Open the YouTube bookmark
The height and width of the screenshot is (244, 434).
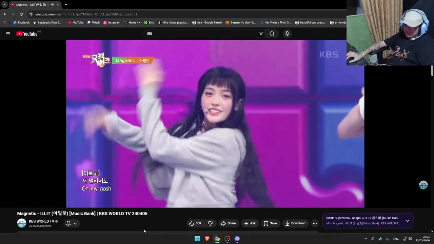[x=76, y=23]
